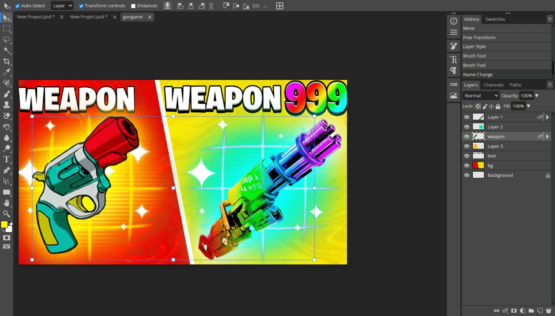Show more options via the ellipsis
The image size is (555, 316).
point(265,6)
